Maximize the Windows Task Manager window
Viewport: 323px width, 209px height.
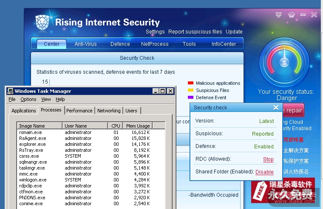click(163, 91)
